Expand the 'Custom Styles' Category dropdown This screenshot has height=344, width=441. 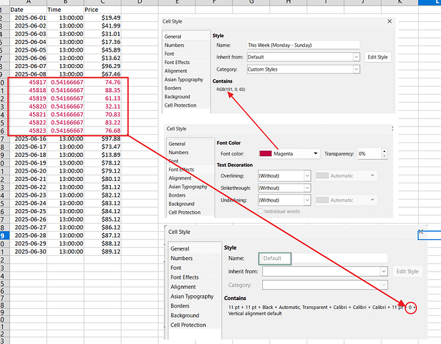coord(356,69)
